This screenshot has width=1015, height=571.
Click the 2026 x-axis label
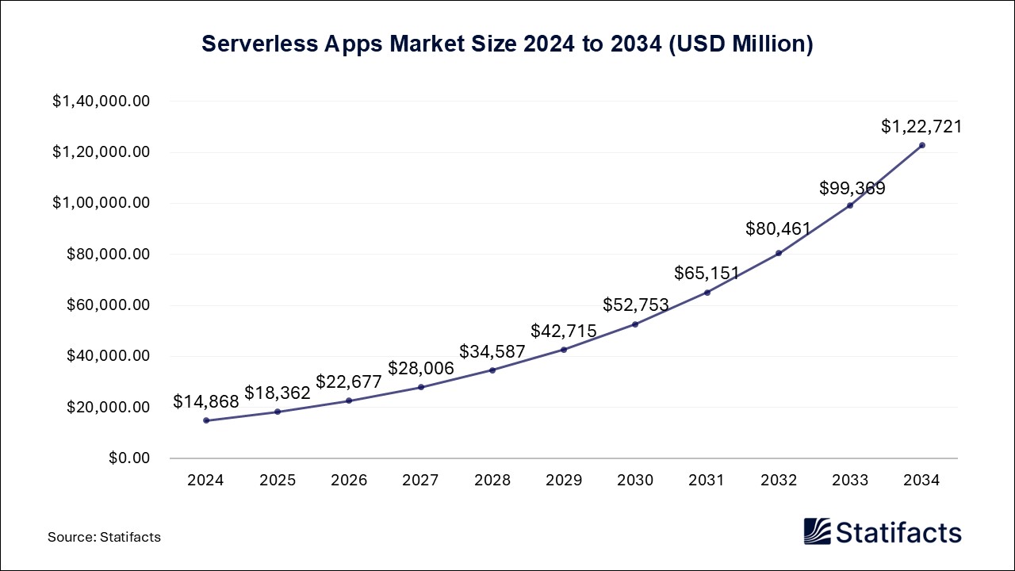tap(349, 481)
